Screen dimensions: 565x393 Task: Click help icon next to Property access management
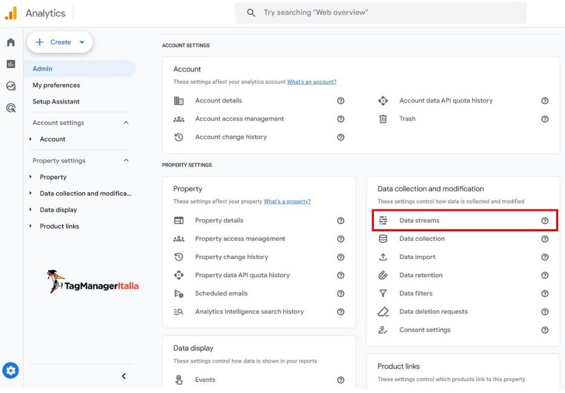click(x=340, y=239)
